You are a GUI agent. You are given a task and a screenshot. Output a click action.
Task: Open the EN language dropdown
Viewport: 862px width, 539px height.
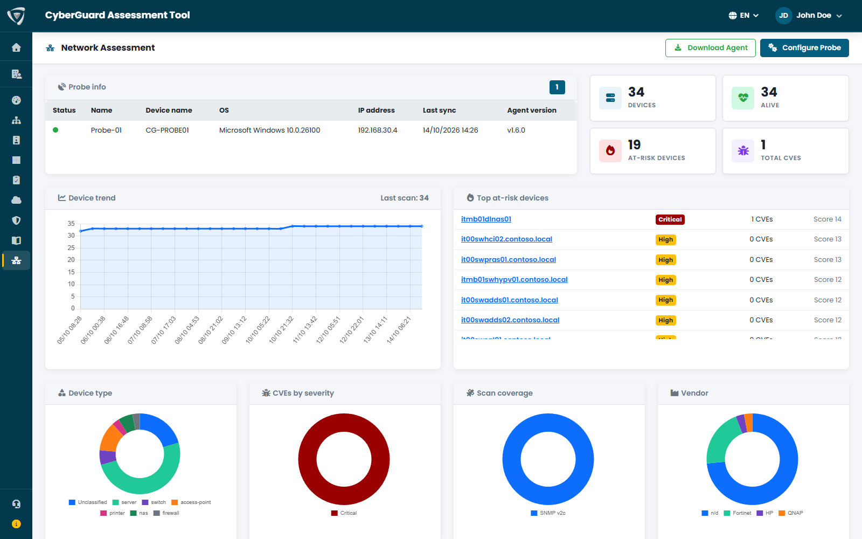coord(743,16)
